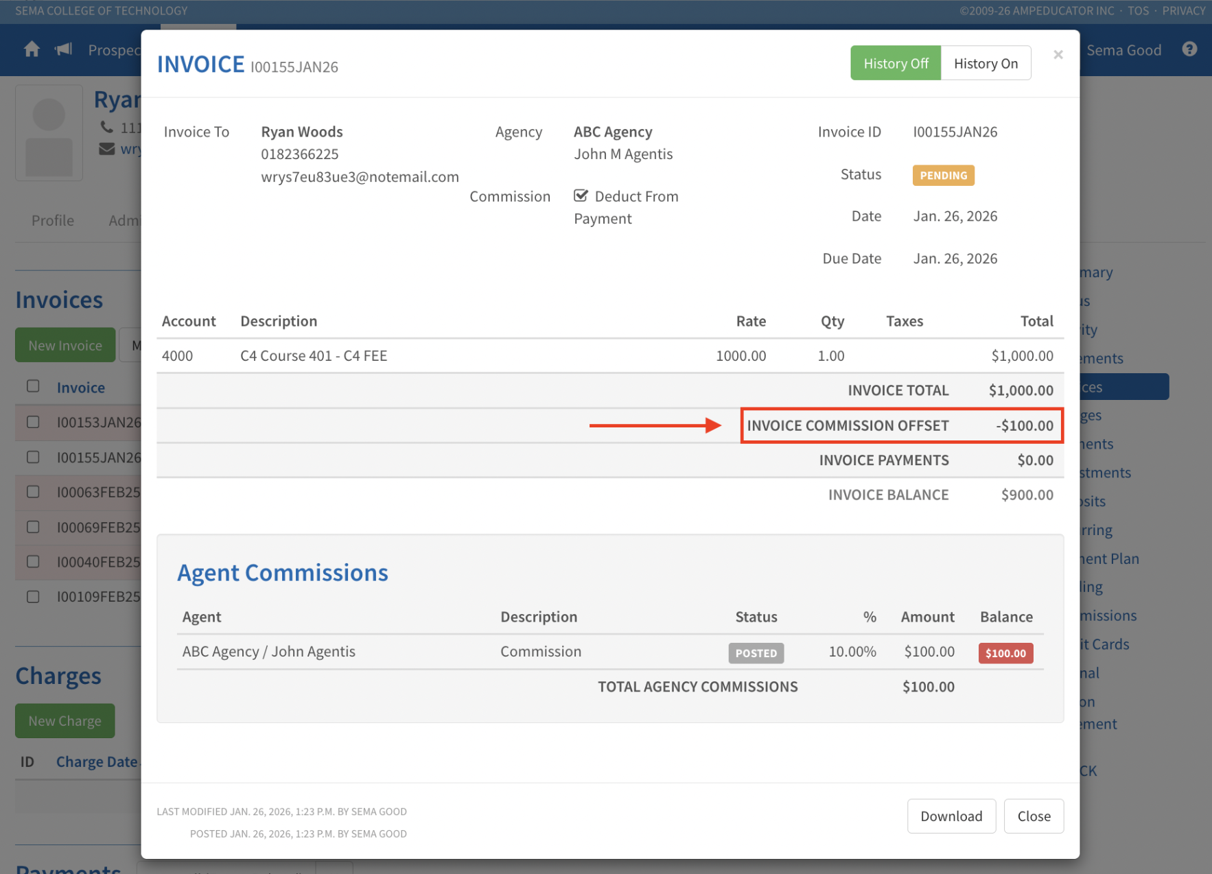Open the Sema Good user menu
Image resolution: width=1212 pixels, height=874 pixels.
click(x=1123, y=50)
